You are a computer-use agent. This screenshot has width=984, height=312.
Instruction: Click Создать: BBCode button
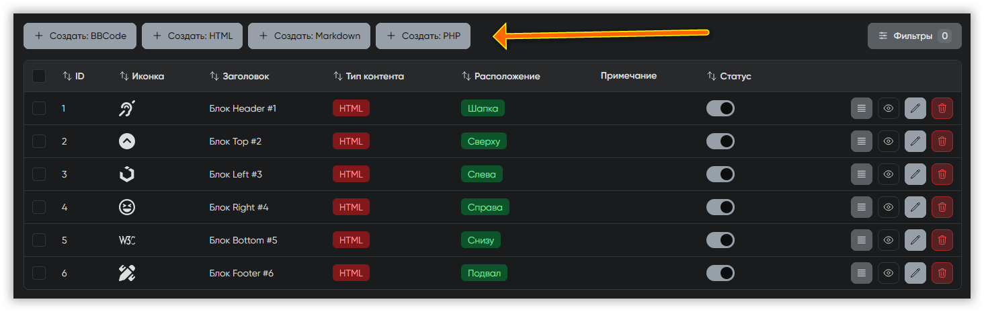[80, 36]
